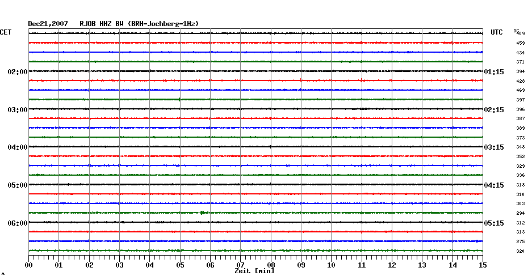Select DC value 371
The width and height of the screenshot is (528, 280).
[x=520, y=62]
